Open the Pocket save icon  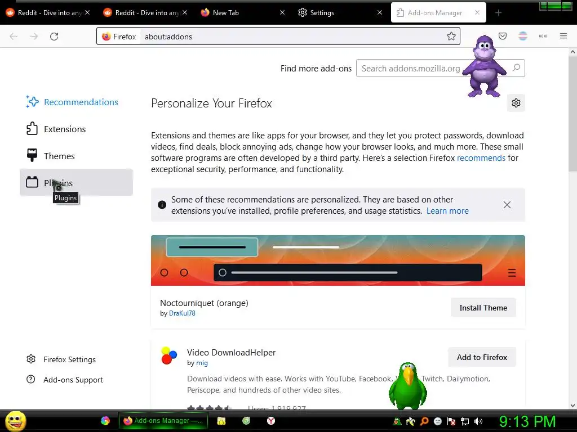[503, 36]
